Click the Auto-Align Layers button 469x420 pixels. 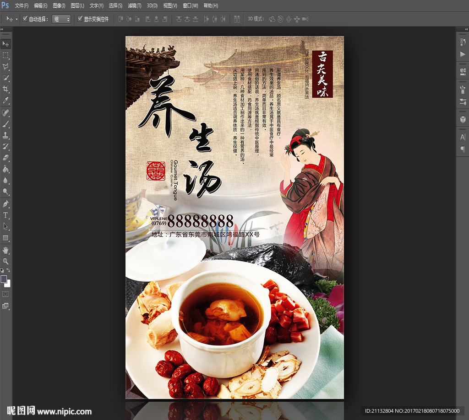point(237,19)
